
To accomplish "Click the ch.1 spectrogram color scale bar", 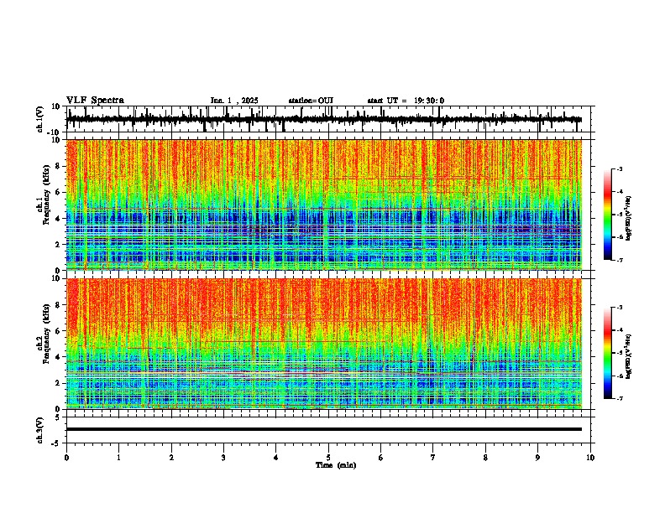I will pyautogui.click(x=608, y=215).
